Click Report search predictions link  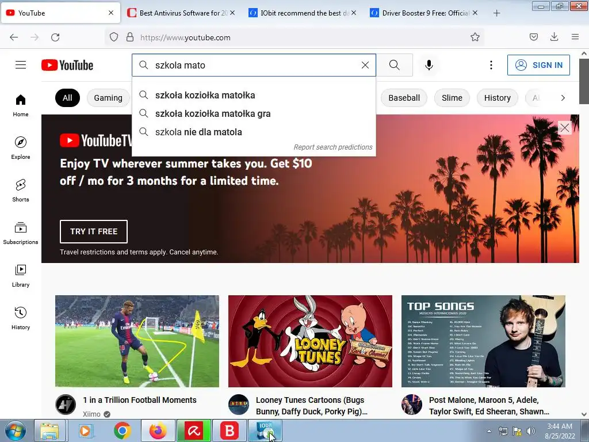click(333, 147)
